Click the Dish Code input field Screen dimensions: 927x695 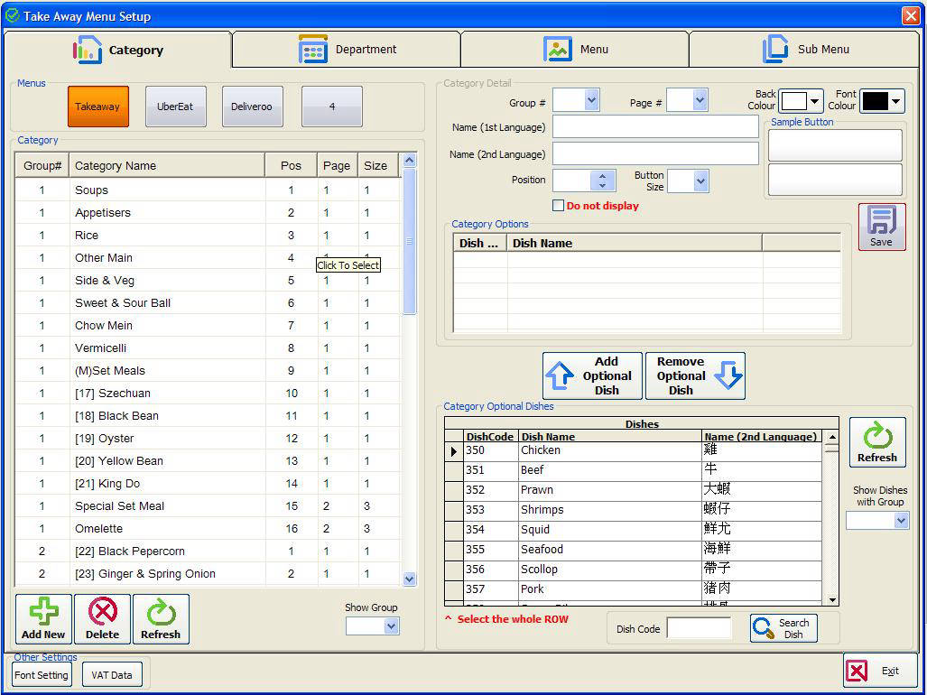(x=699, y=629)
